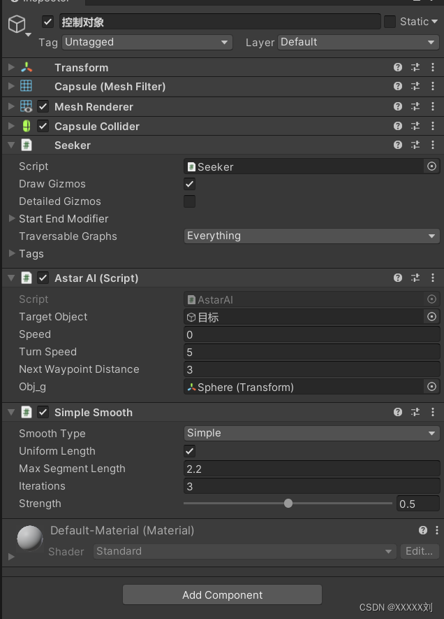Click the shader Edit... button
Screen dimensions: 444x619
click(x=419, y=551)
